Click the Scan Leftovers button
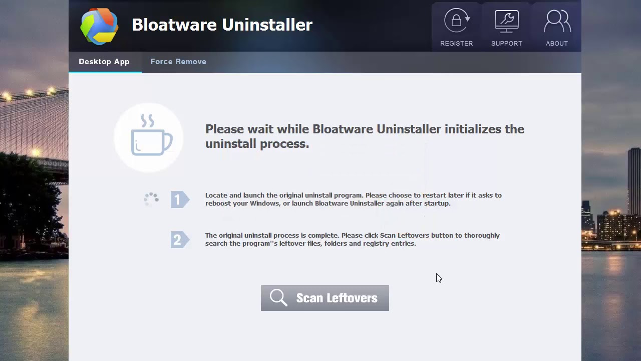Viewport: 641px width, 361px height. tap(325, 298)
